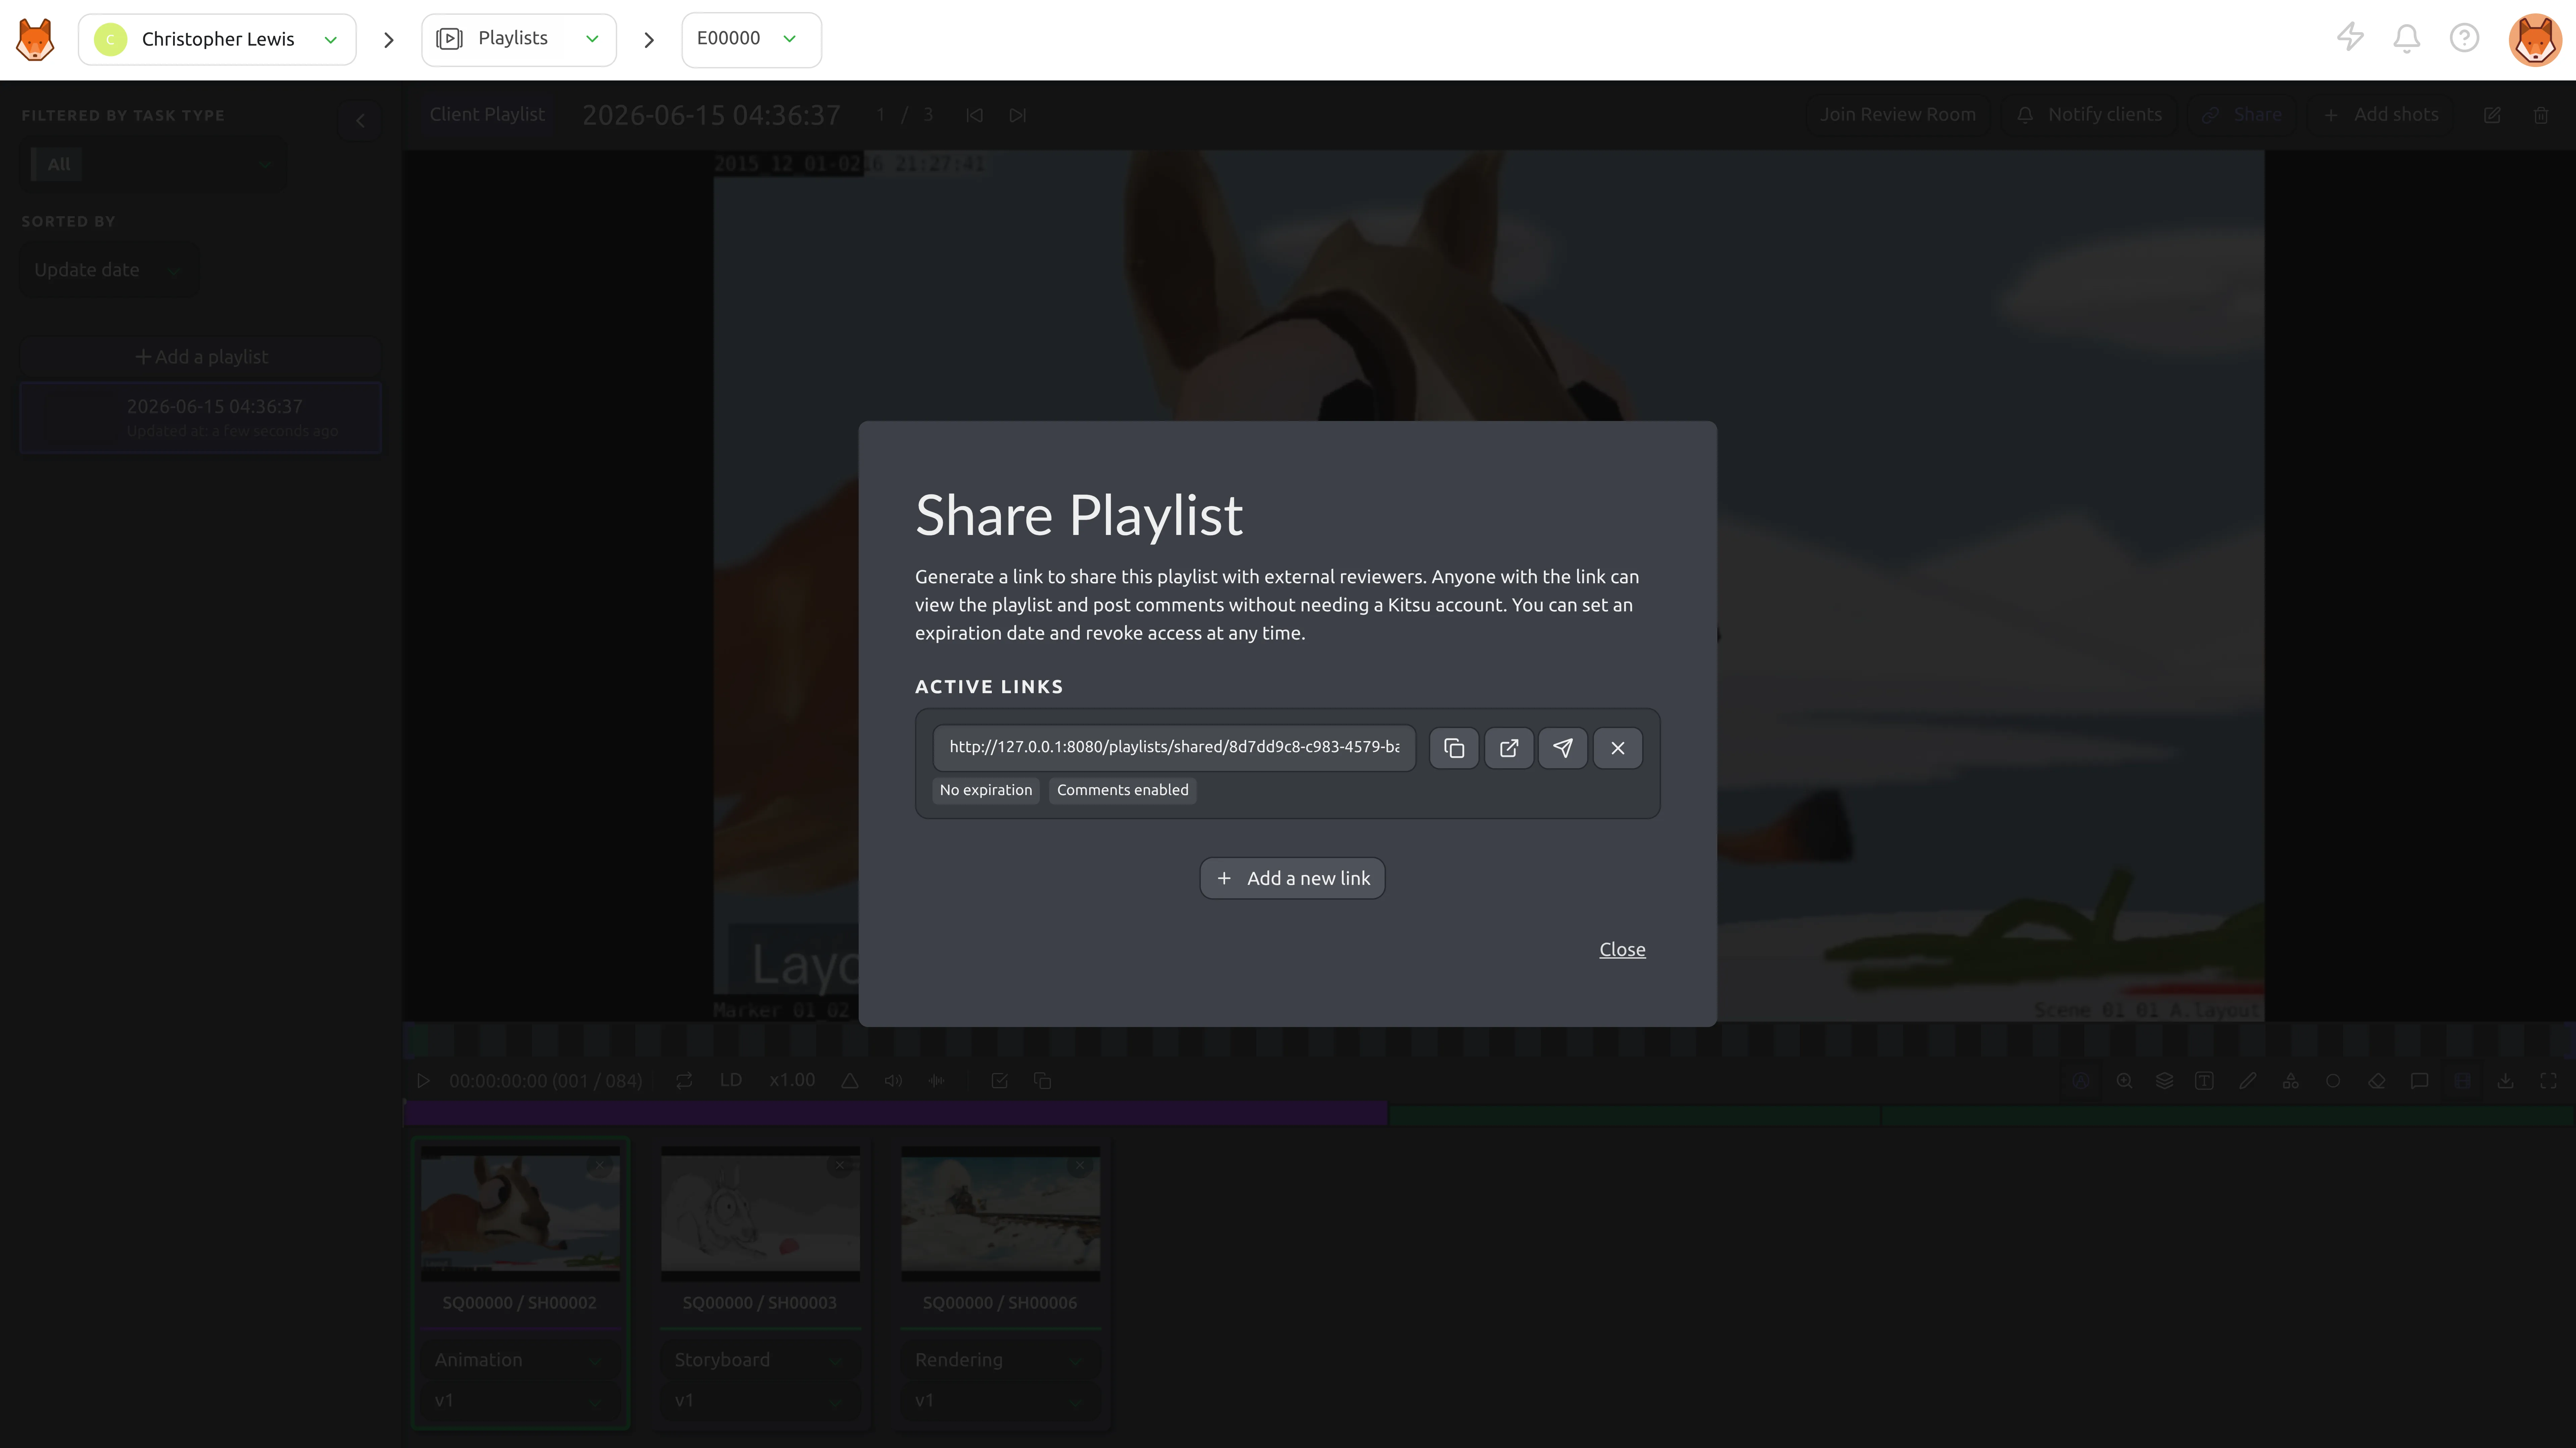Screen dimensions: 2576x1448
Task: Open Christopher Lewis production dropdown
Action: tap(217, 40)
